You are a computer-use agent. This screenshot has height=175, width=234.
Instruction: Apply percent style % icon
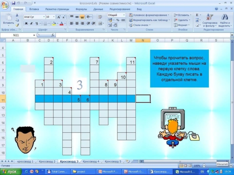pyautogui.click(x=118, y=20)
